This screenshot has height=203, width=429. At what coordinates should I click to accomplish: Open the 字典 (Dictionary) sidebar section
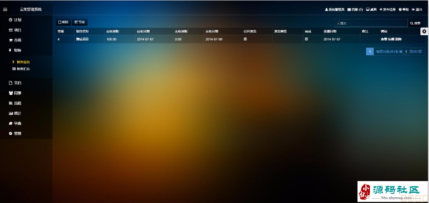point(15,123)
